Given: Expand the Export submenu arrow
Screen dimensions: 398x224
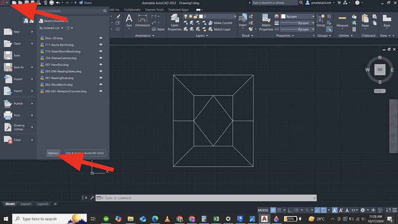Looking at the screenshot, I should [32, 91].
